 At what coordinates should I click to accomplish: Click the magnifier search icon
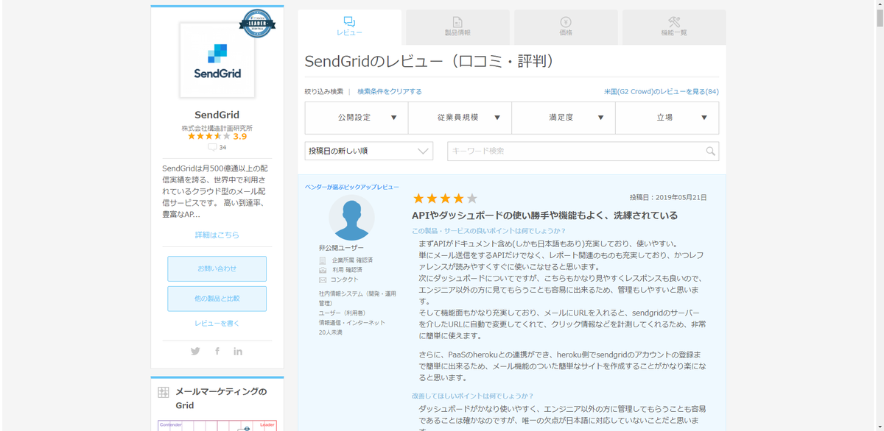710,151
